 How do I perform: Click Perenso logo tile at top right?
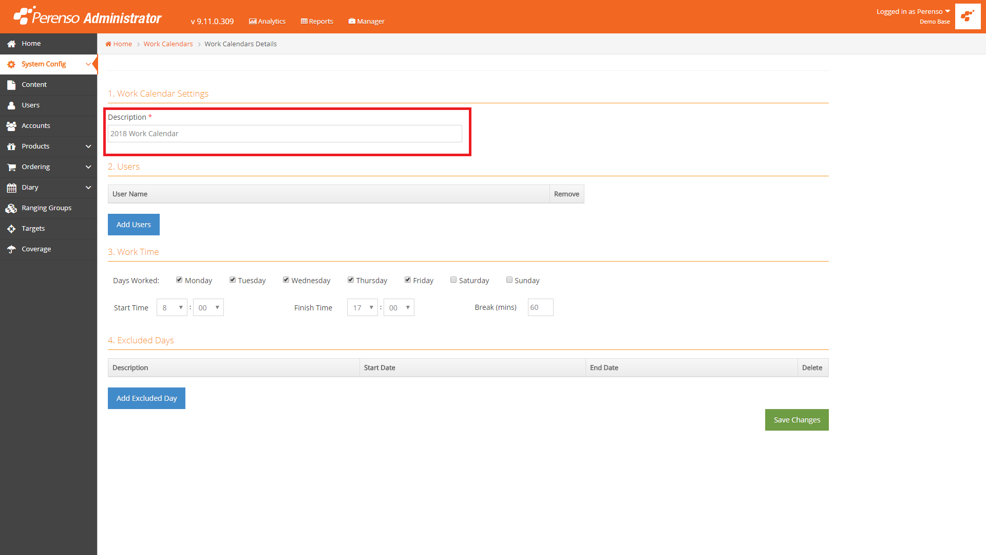point(968,16)
